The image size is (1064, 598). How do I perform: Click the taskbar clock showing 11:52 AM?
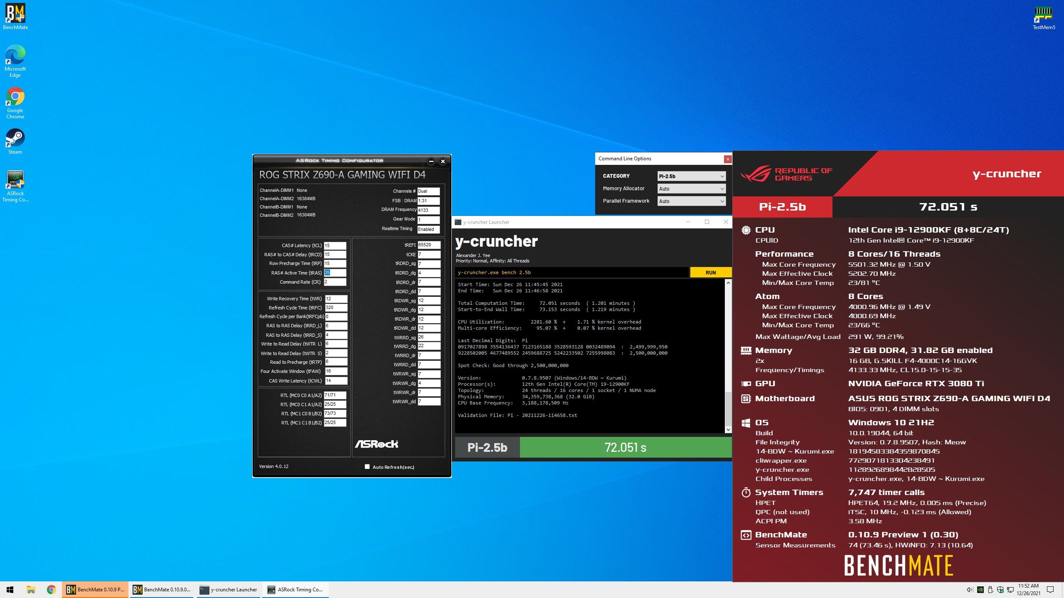(1029, 590)
